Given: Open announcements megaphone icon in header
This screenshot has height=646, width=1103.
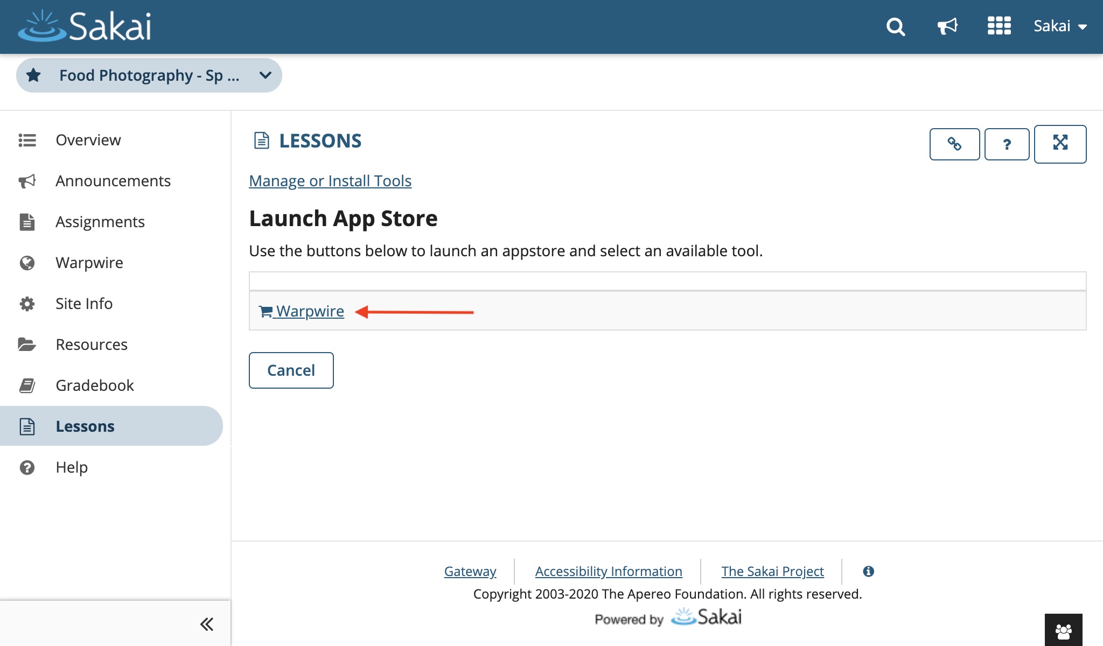Looking at the screenshot, I should click(947, 26).
